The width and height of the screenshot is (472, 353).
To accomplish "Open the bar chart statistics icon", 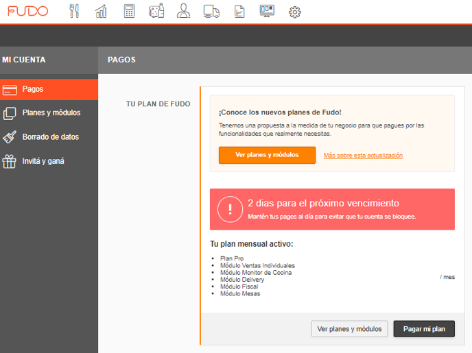I will coord(101,11).
